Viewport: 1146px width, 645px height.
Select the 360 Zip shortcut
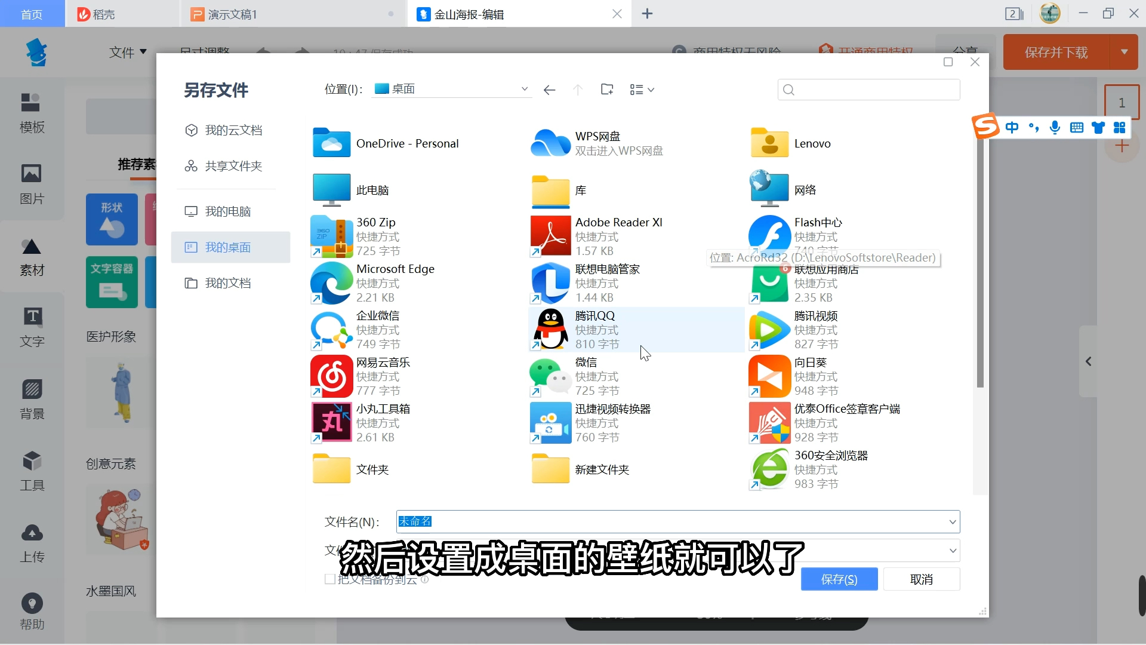355,236
